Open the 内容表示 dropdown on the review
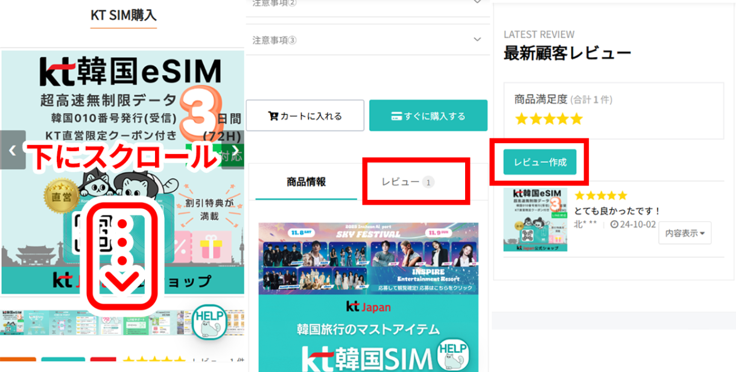736x372 pixels. [685, 233]
